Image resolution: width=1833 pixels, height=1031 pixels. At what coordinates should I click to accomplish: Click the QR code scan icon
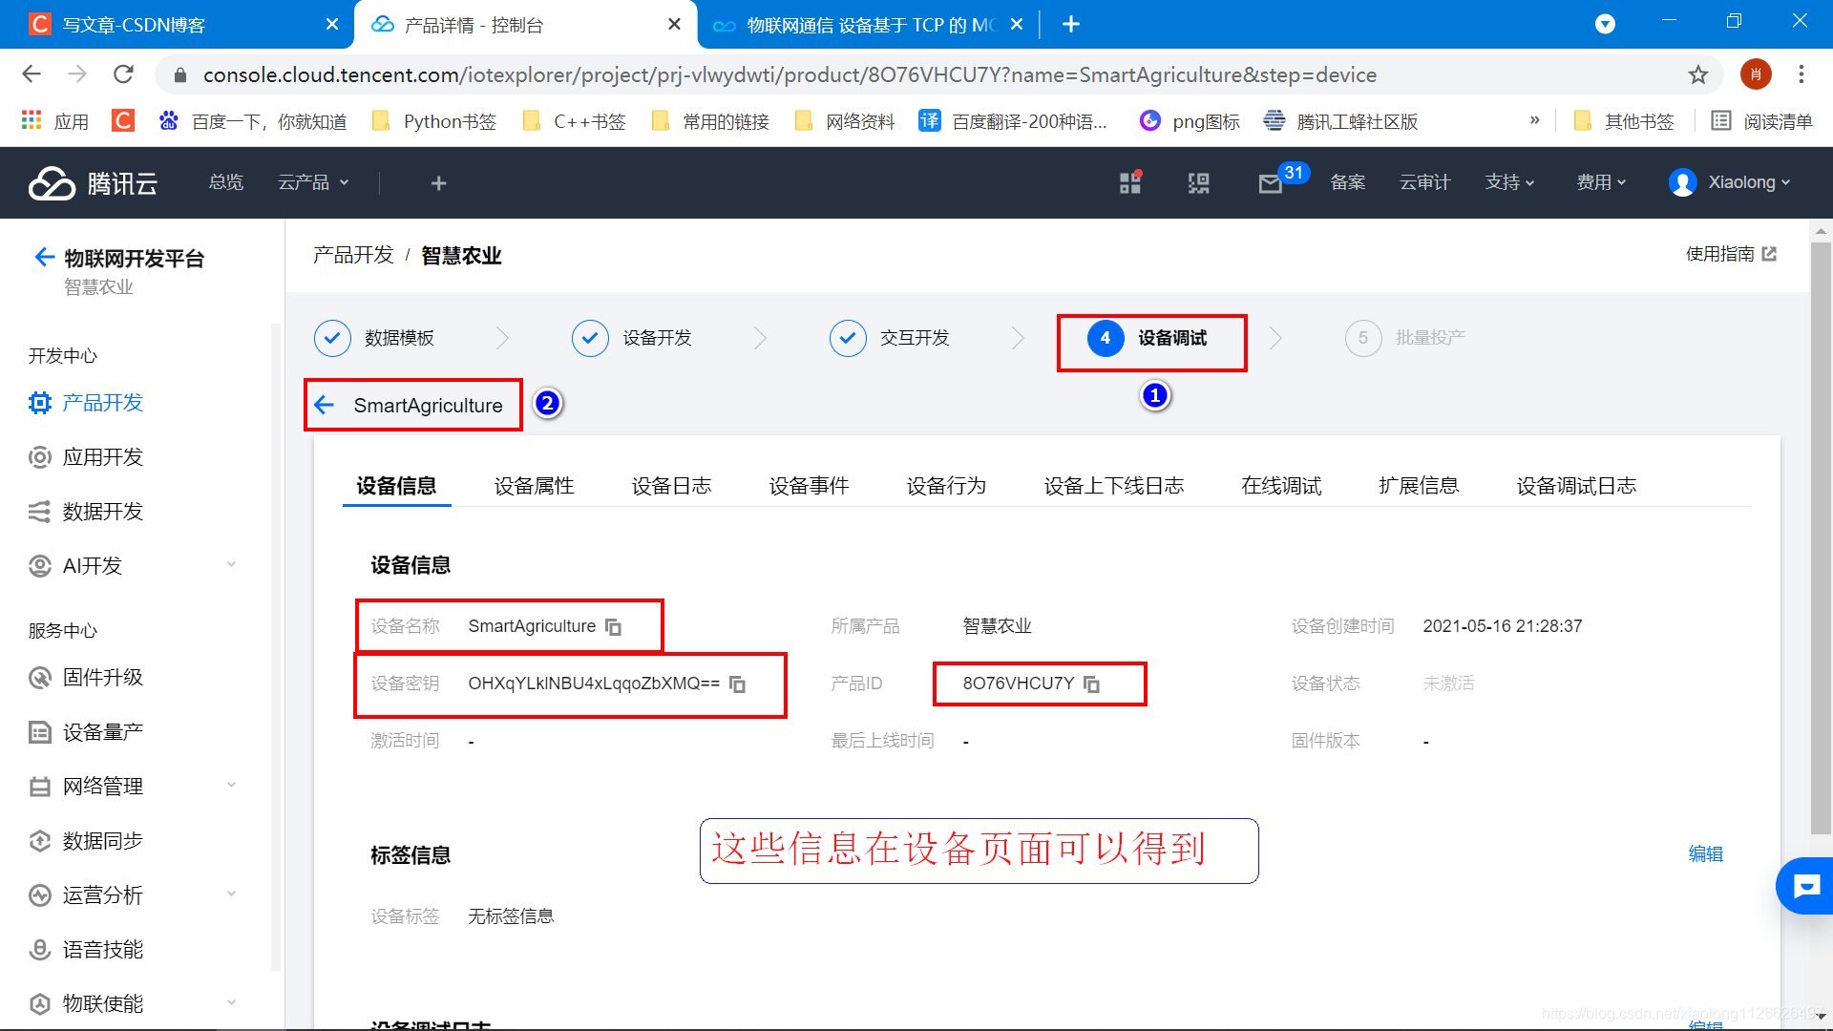click(1198, 183)
